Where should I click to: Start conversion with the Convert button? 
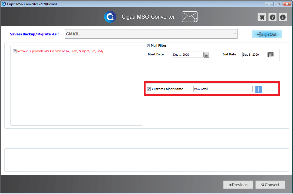pyautogui.click(x=270, y=185)
